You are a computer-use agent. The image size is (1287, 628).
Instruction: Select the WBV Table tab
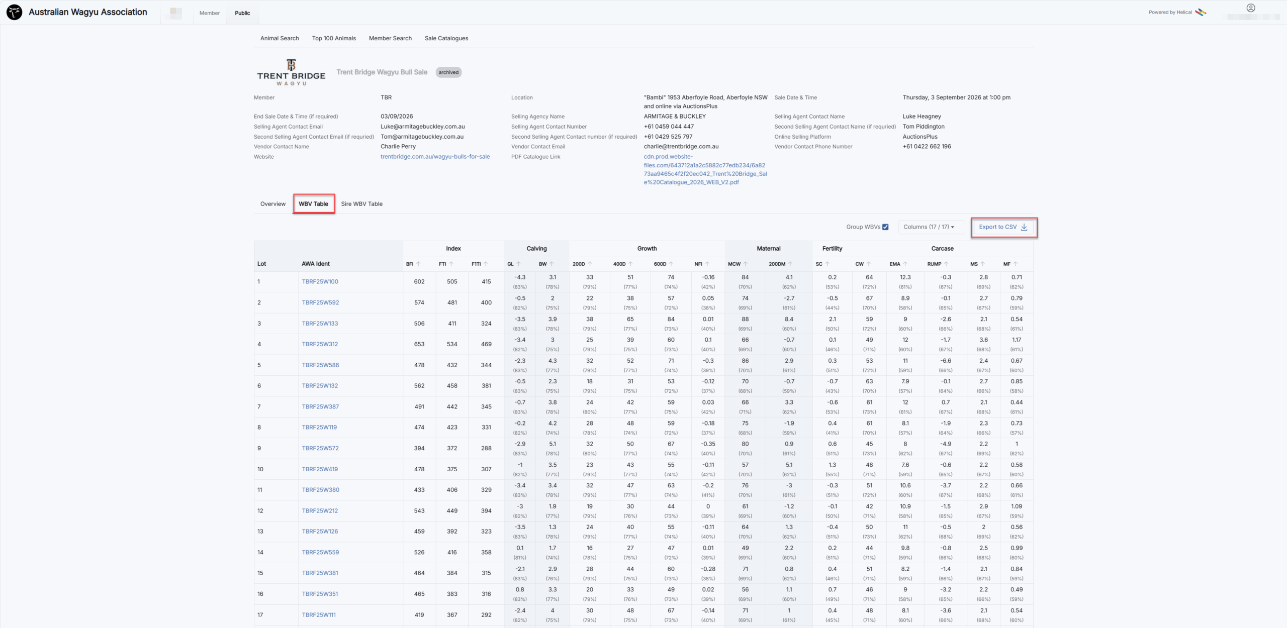click(313, 204)
